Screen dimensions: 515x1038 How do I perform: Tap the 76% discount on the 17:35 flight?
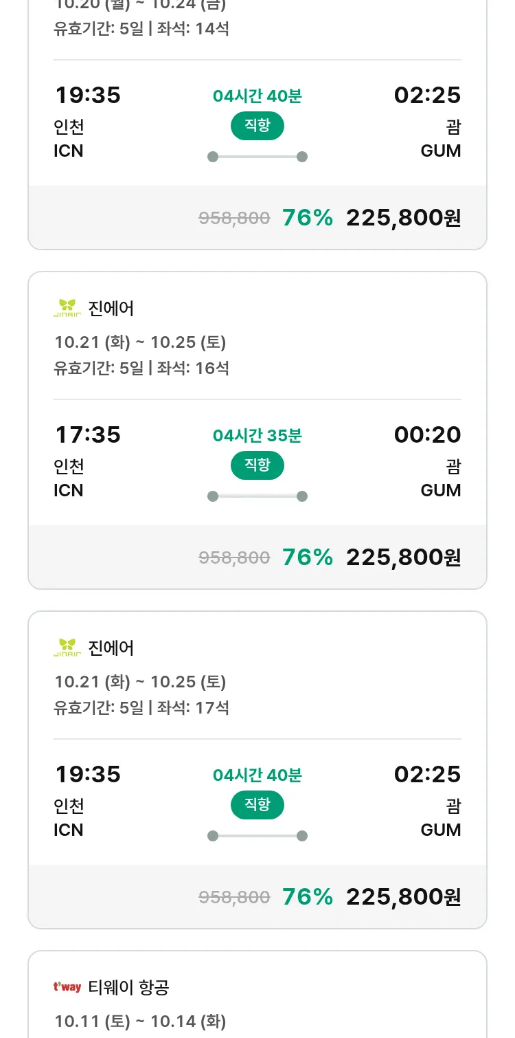coord(308,557)
